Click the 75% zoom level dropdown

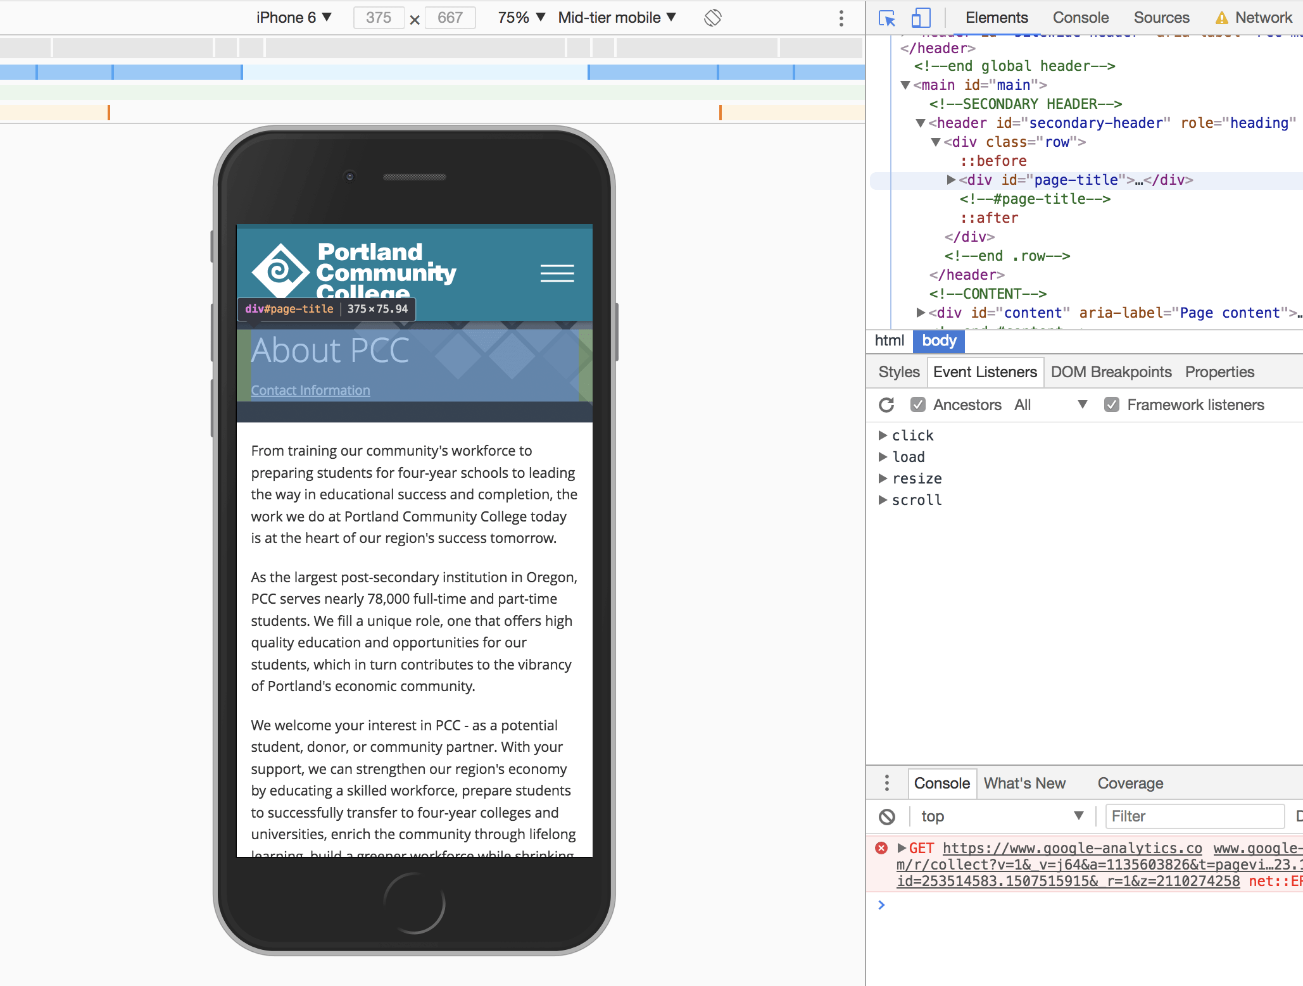tap(521, 18)
